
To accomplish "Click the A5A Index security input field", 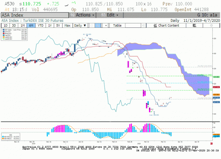I will coord(35,15).
